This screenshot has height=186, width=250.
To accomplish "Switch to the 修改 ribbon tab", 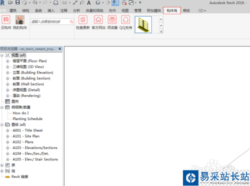I will click(x=186, y=10).
